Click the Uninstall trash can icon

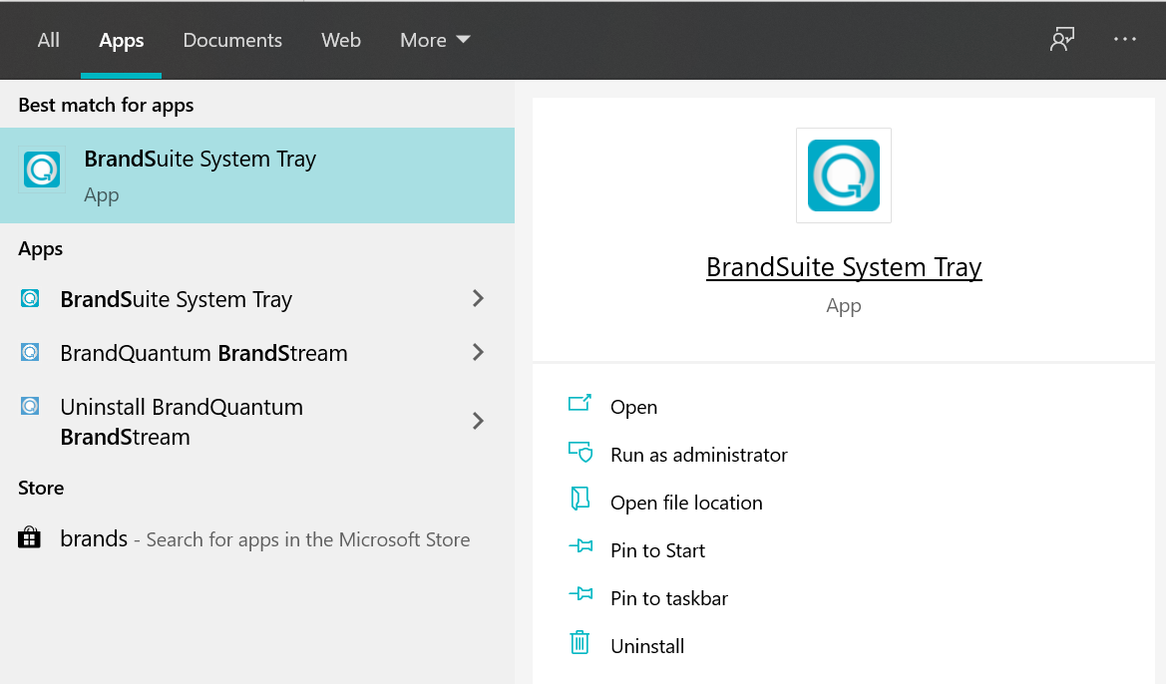pyautogui.click(x=580, y=642)
